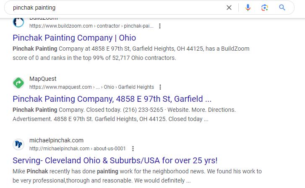Open the "Pinchak Painting Company, 4858 E 97th St" result

coord(112,99)
